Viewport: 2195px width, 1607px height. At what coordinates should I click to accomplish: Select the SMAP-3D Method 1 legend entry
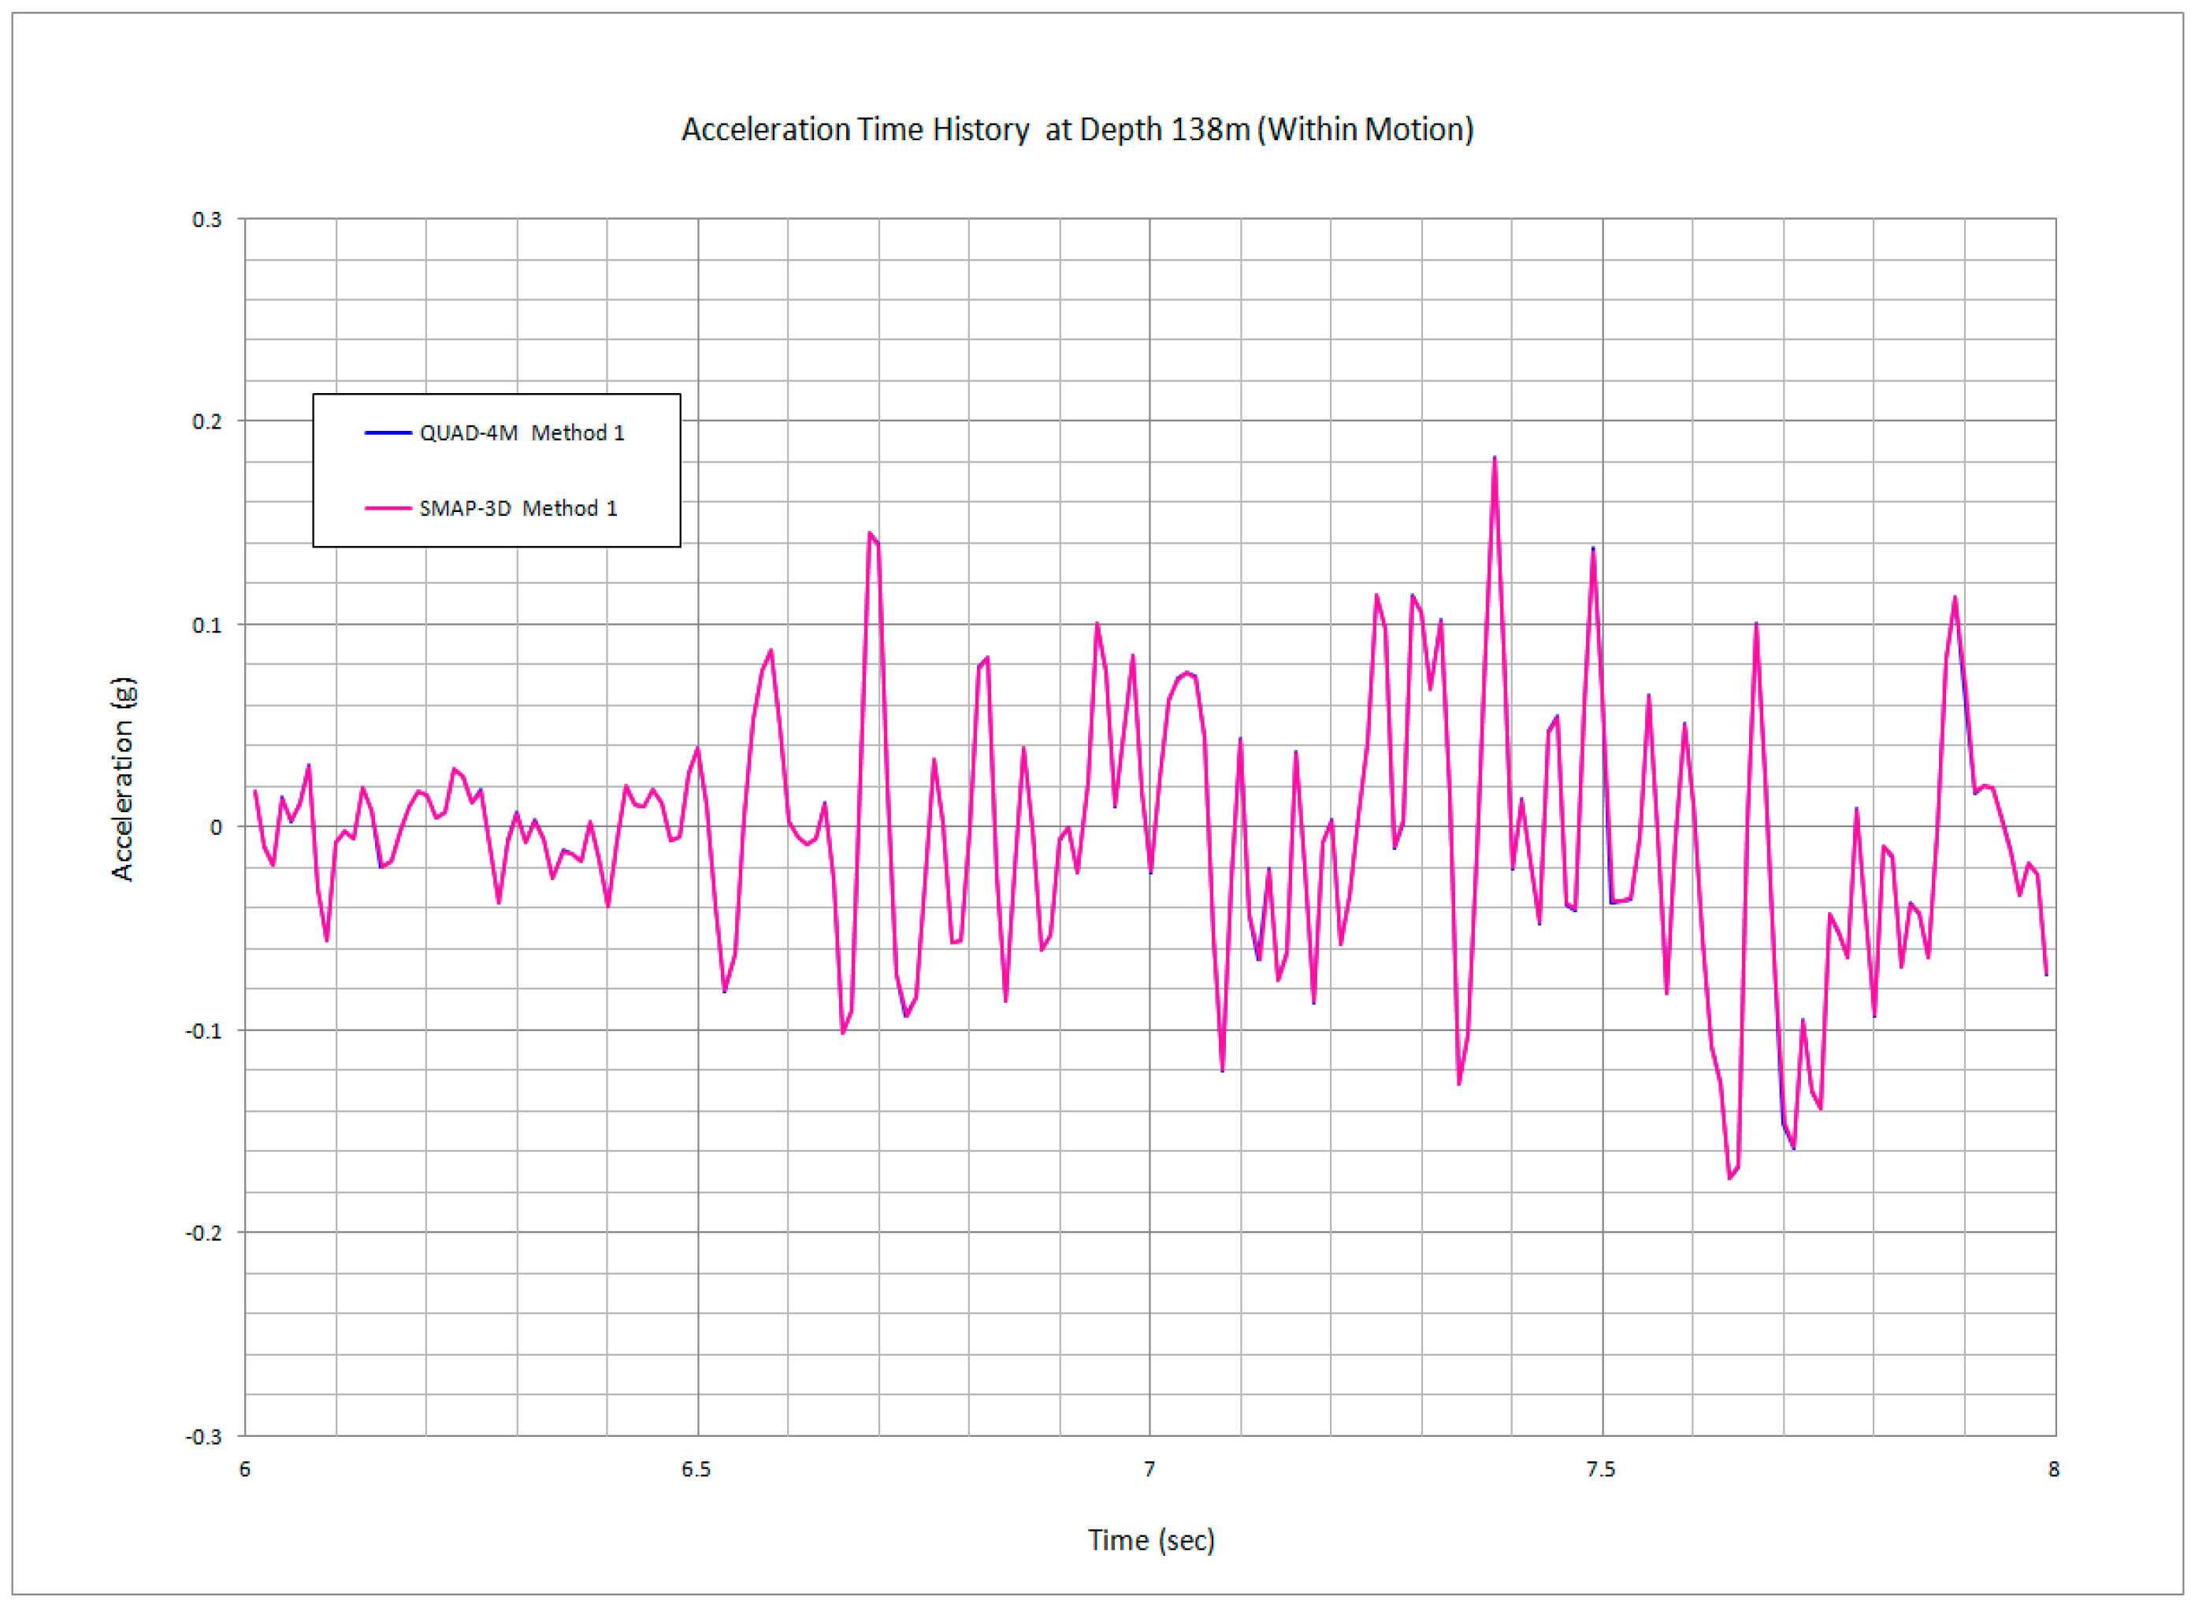(518, 508)
